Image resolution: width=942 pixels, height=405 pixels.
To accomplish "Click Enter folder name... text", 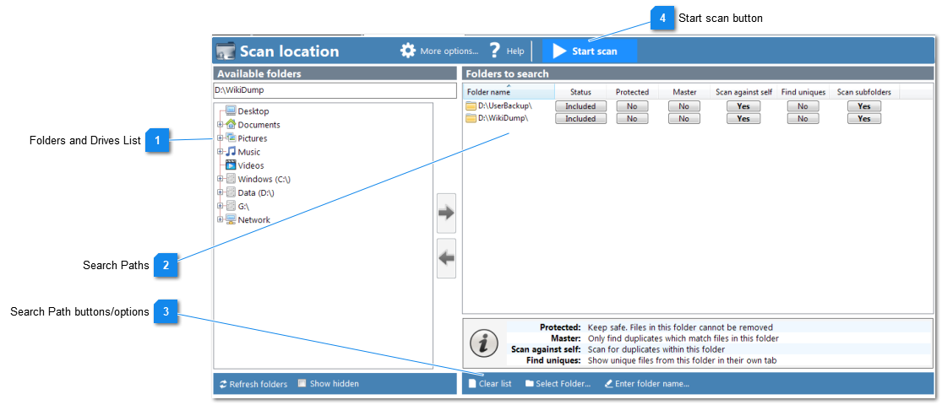I will pyautogui.click(x=652, y=384).
